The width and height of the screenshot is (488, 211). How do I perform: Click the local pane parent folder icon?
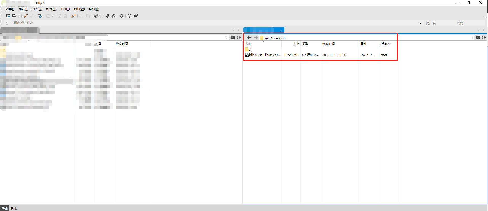(233, 38)
